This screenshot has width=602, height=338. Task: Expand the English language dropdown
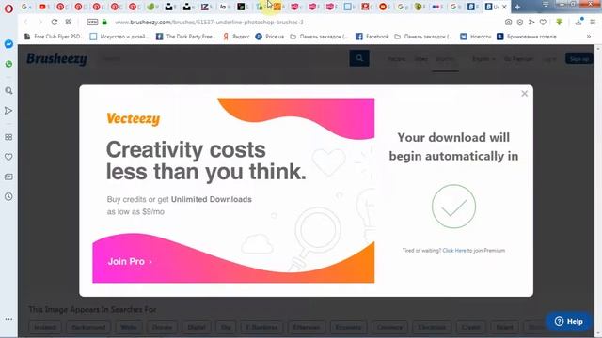(483, 59)
